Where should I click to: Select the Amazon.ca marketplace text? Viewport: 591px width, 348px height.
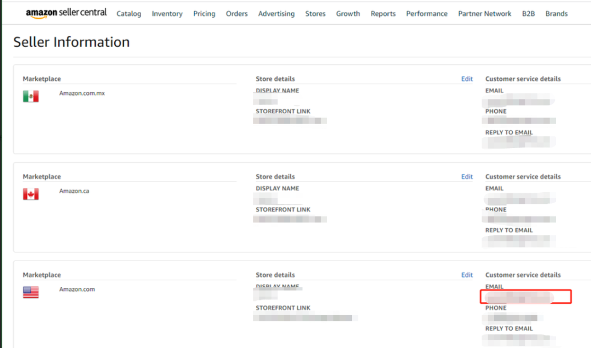click(74, 191)
